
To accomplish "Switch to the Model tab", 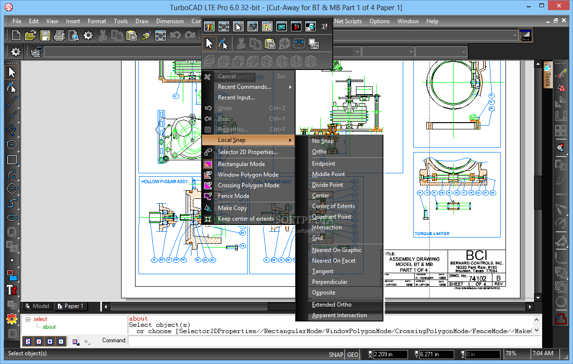I will [x=38, y=306].
